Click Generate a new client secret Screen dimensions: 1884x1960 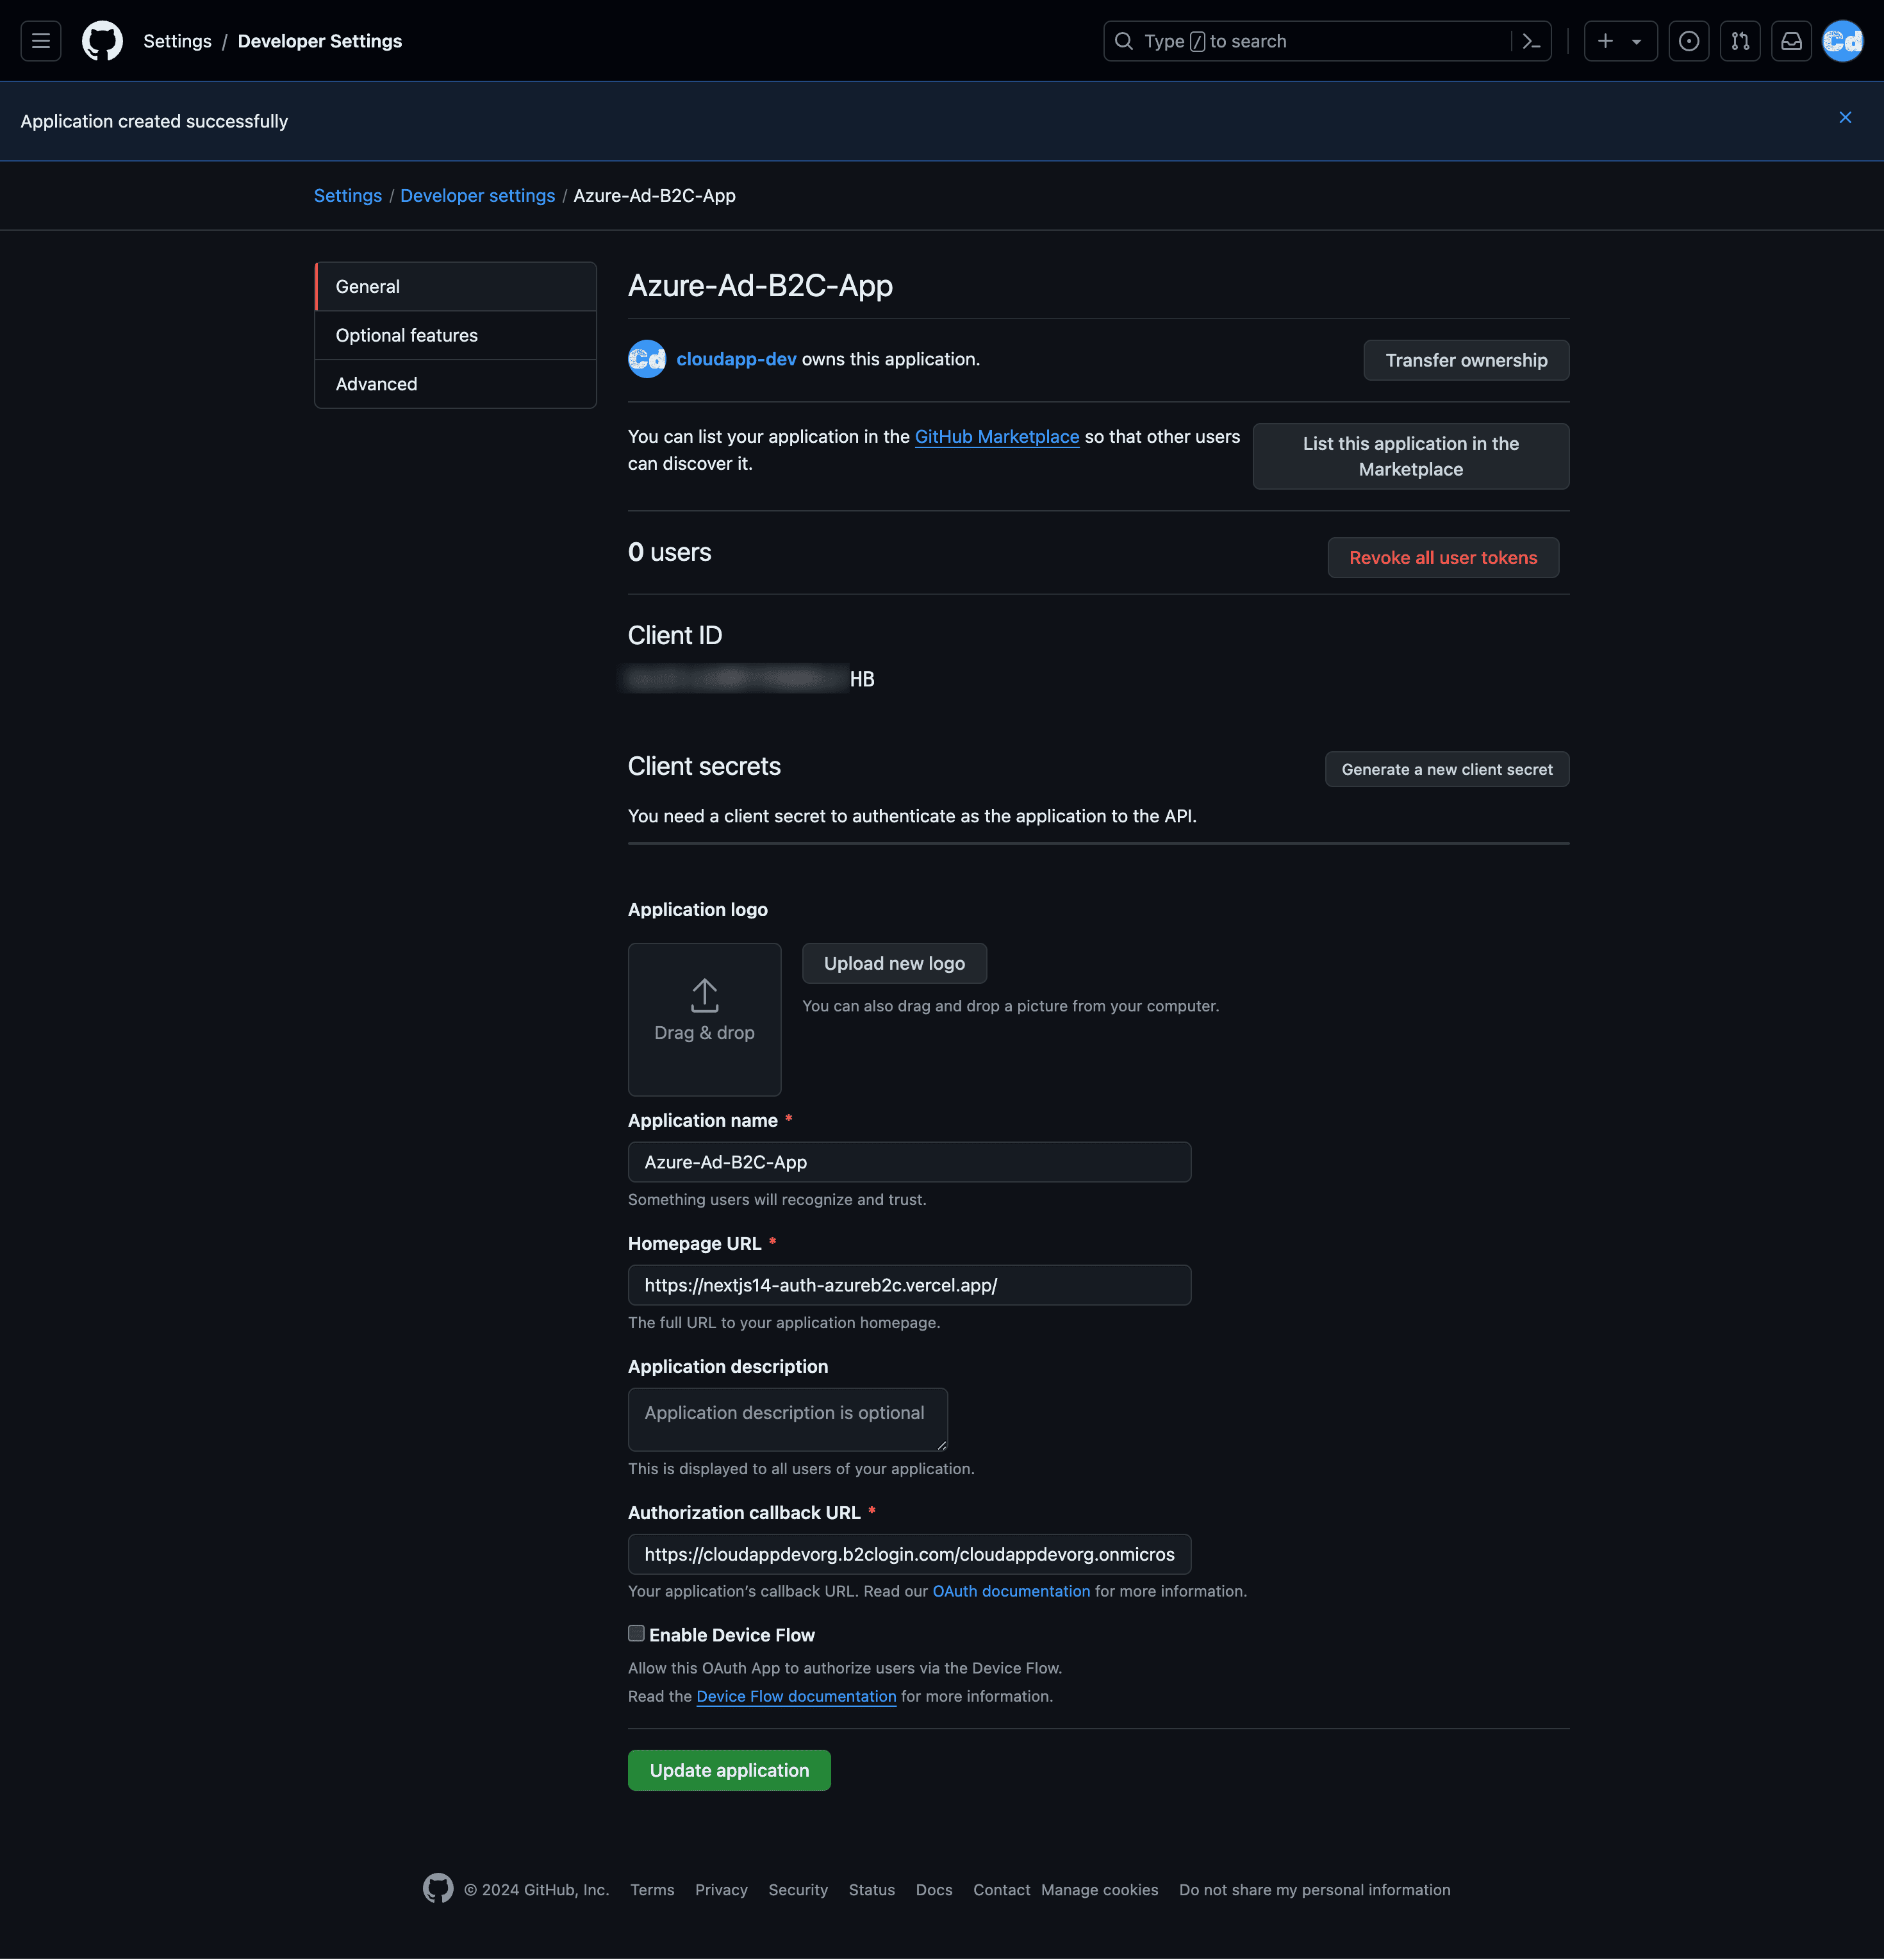coord(1446,769)
